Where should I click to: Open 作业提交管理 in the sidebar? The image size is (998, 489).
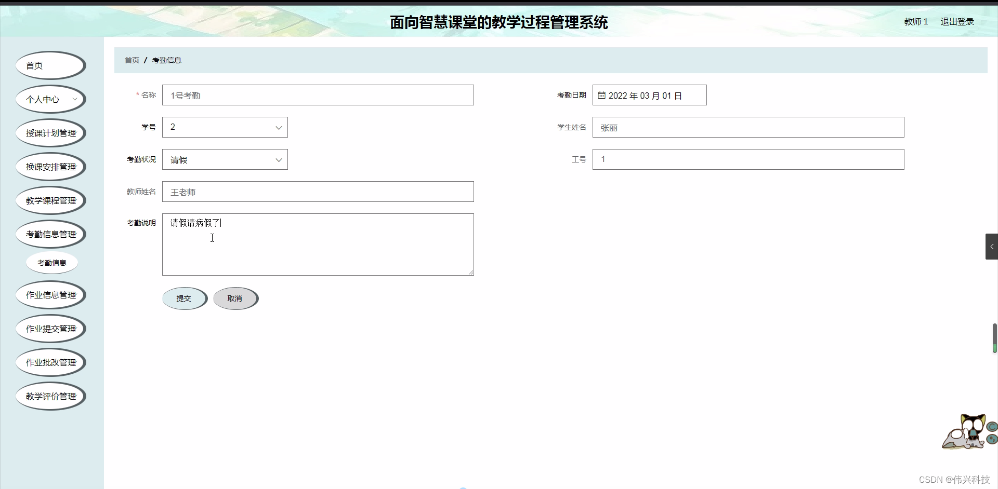tap(50, 329)
